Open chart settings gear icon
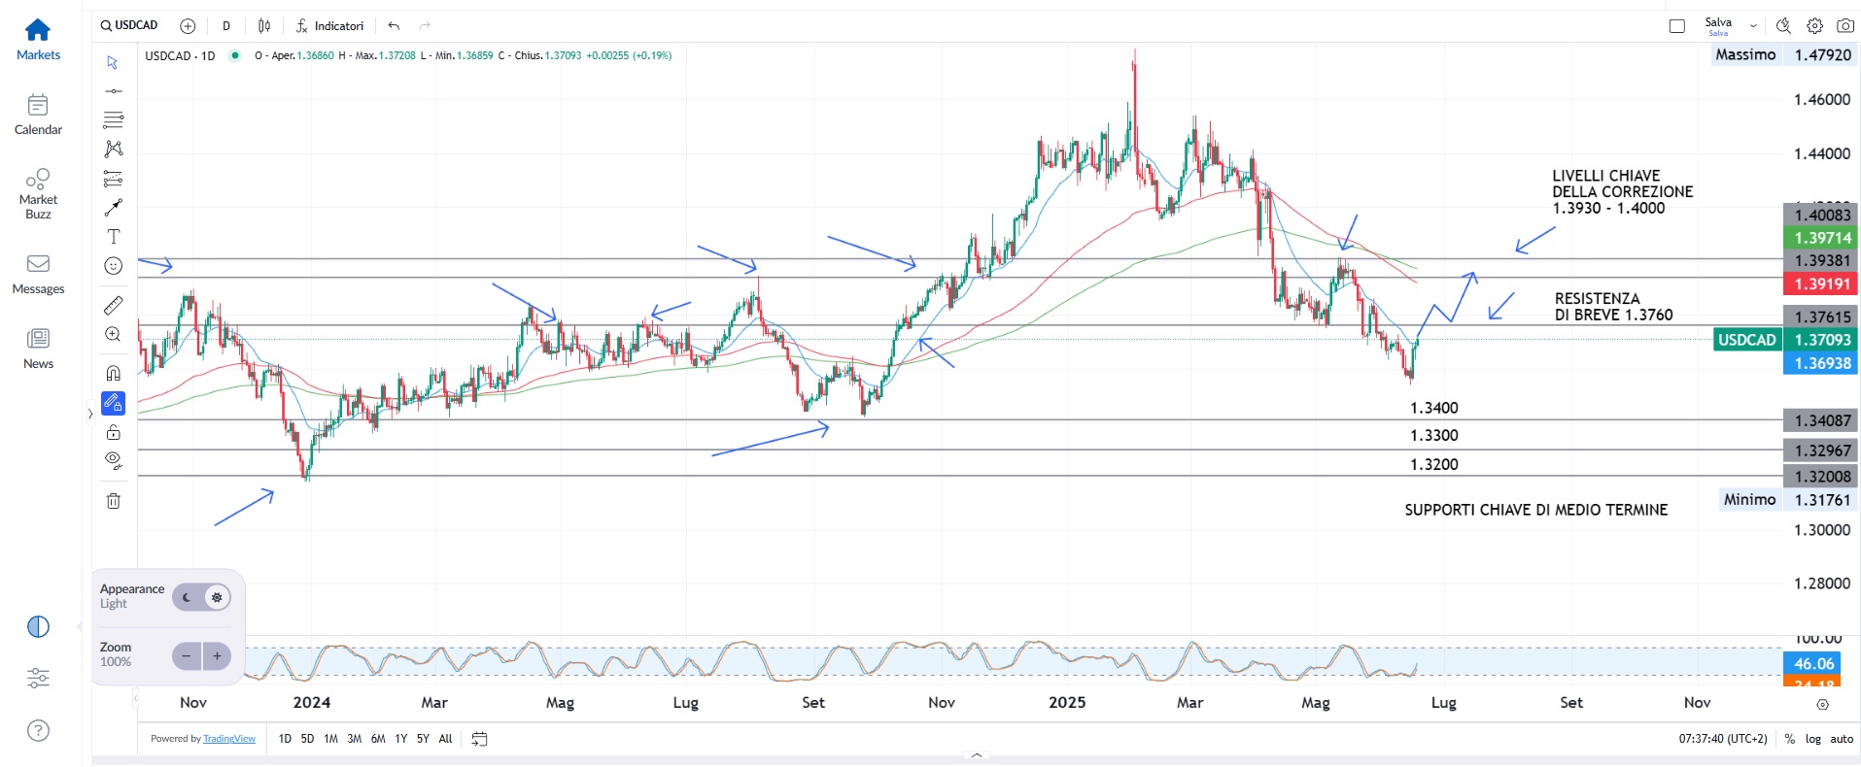1861x767 pixels. (1814, 26)
